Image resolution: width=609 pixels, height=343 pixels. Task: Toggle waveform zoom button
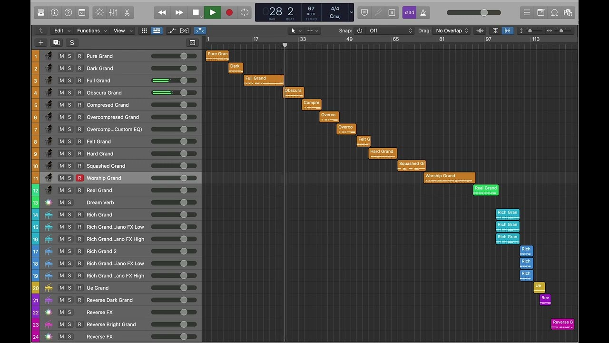480,30
